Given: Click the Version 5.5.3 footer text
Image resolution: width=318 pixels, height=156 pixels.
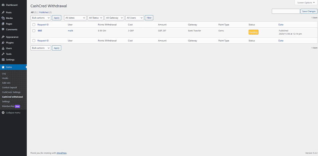Looking at the screenshot, I should [311, 153].
